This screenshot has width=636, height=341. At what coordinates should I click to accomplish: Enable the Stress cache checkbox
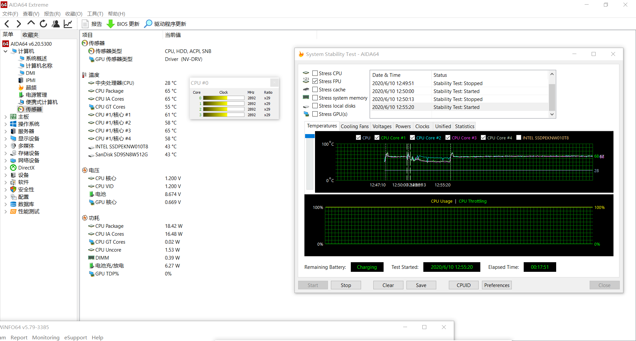pyautogui.click(x=315, y=90)
